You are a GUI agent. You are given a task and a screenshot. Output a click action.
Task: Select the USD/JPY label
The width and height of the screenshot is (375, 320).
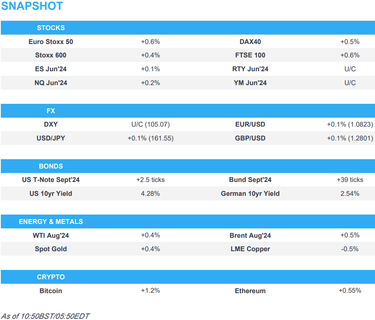click(51, 138)
